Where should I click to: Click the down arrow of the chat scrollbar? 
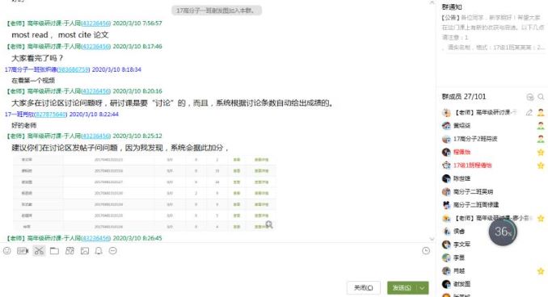[432, 239]
